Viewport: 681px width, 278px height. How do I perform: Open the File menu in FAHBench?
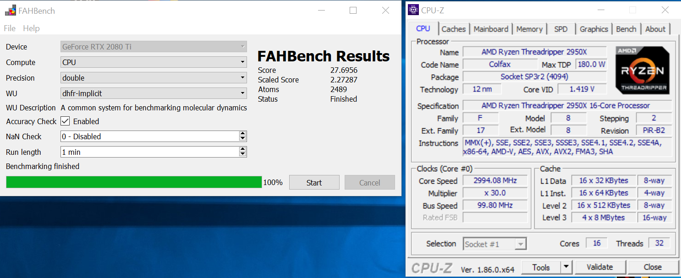click(x=10, y=28)
